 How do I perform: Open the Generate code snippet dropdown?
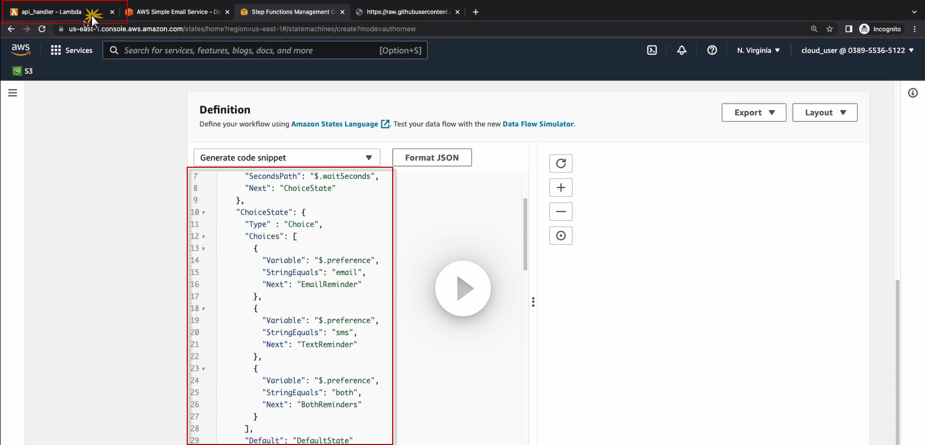286,158
